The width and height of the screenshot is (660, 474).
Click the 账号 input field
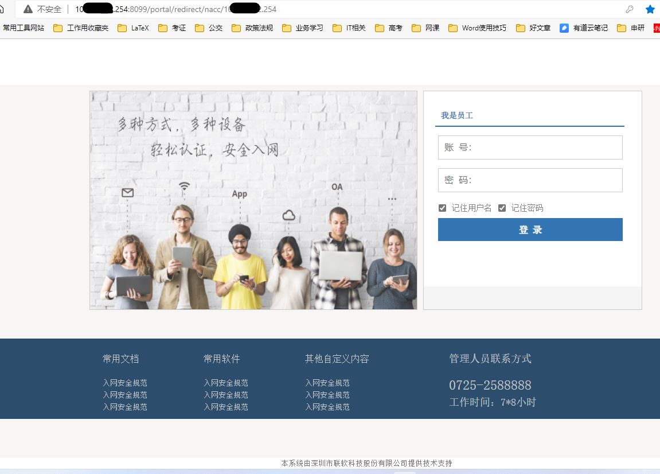(x=530, y=147)
